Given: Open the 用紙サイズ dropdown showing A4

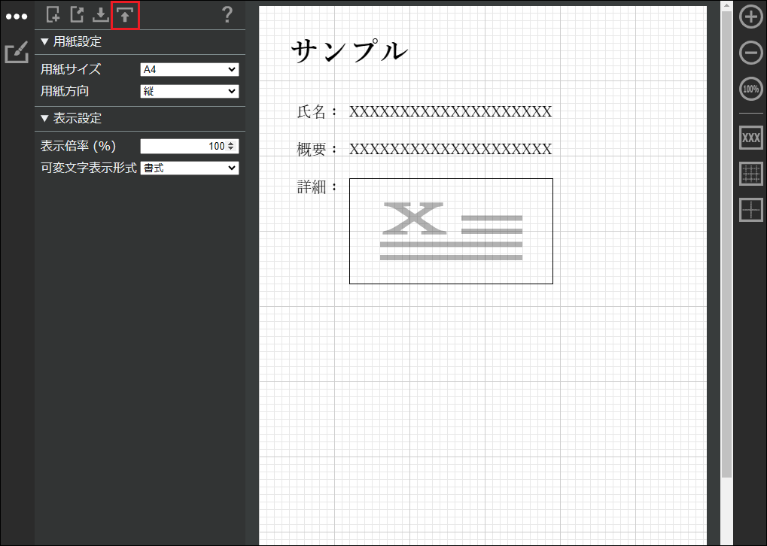Looking at the screenshot, I should [x=190, y=70].
